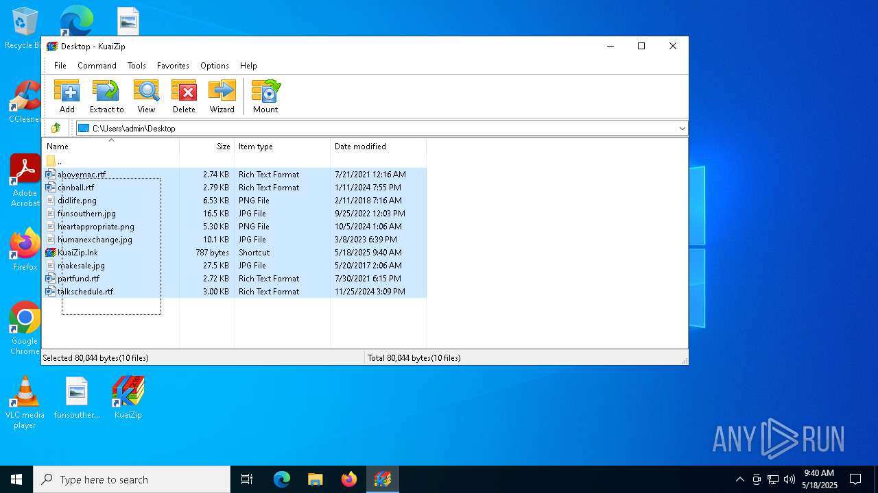Click the 27.5 KB size cell
The image size is (878, 493).
216,266
